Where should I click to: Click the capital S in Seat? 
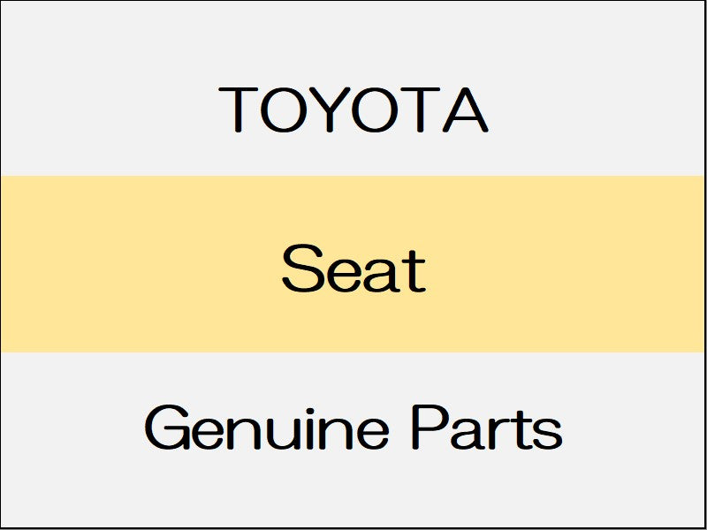coord(300,270)
